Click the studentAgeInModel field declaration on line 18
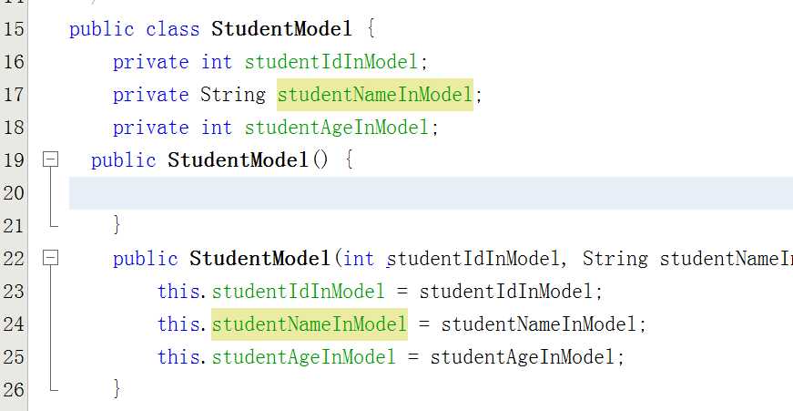Viewport: 793px width, 411px height. tap(336, 127)
